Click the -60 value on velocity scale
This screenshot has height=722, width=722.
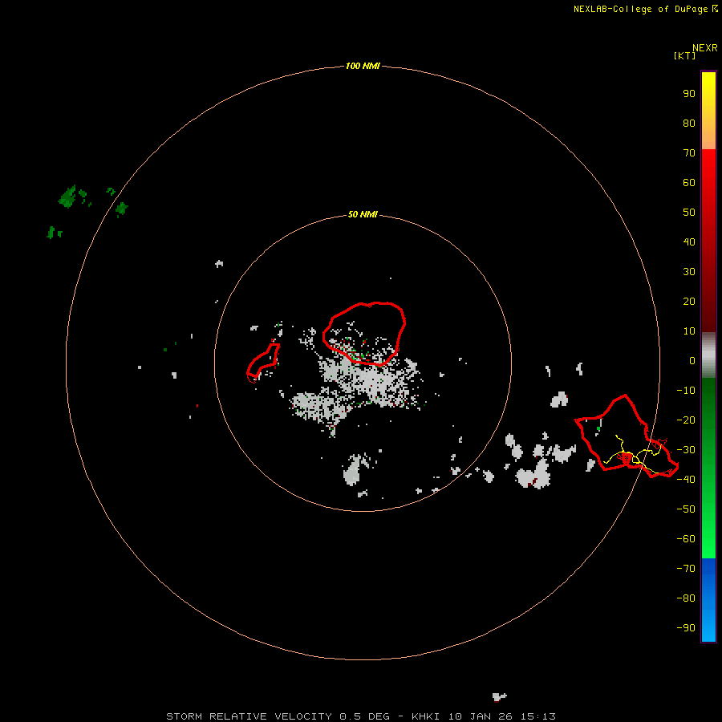click(686, 539)
